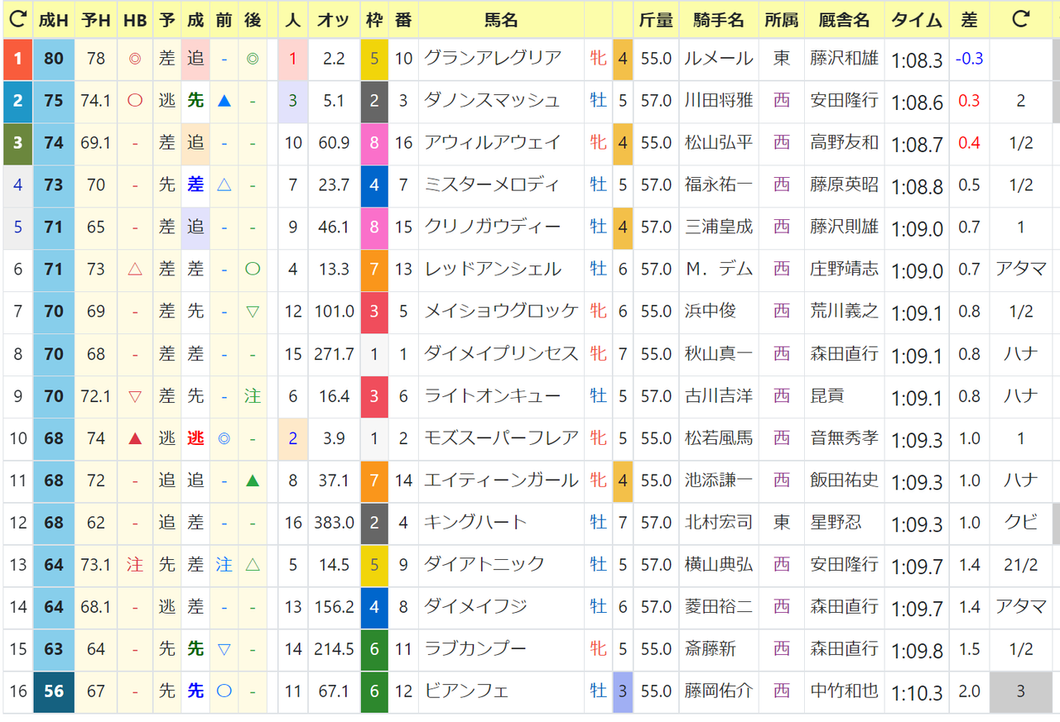This screenshot has height=722, width=1060.
Task: Click horse name グランアレグリア
Action: click(x=493, y=58)
